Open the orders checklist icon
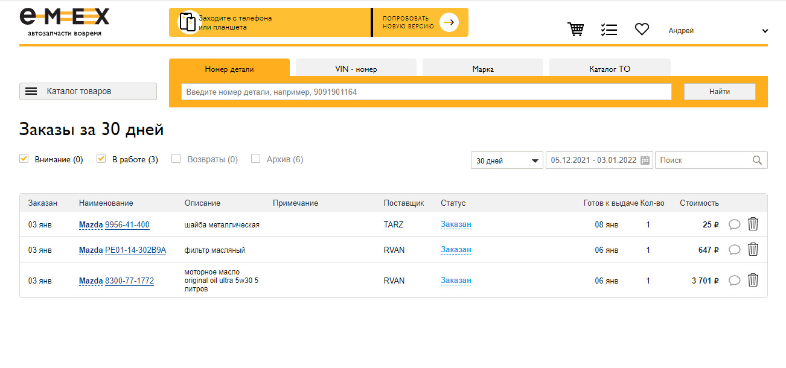 (x=609, y=30)
